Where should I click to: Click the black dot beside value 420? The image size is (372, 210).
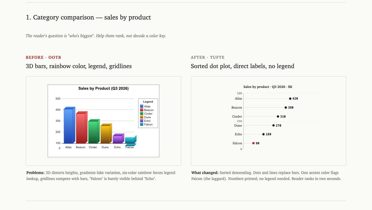290,98
